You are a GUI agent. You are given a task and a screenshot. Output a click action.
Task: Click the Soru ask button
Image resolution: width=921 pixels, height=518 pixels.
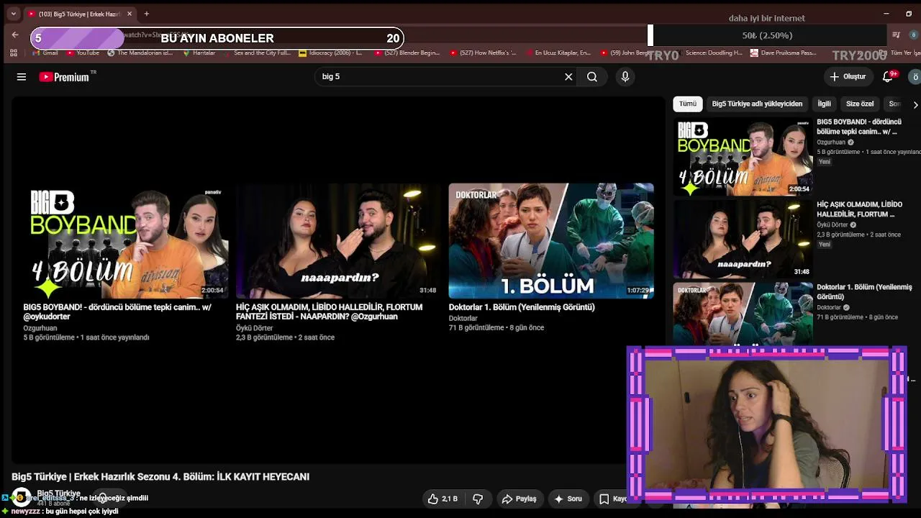tap(567, 499)
